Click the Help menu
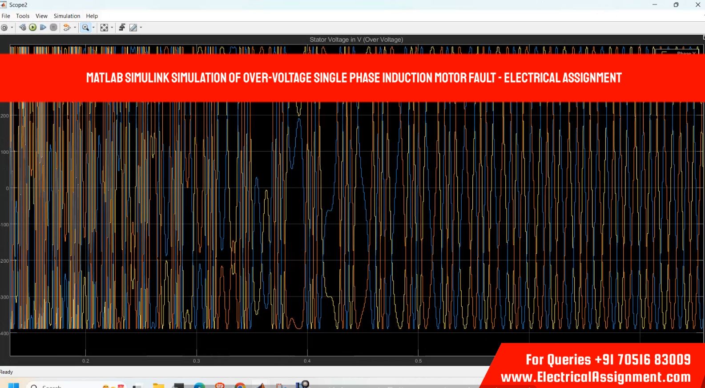 tap(92, 16)
